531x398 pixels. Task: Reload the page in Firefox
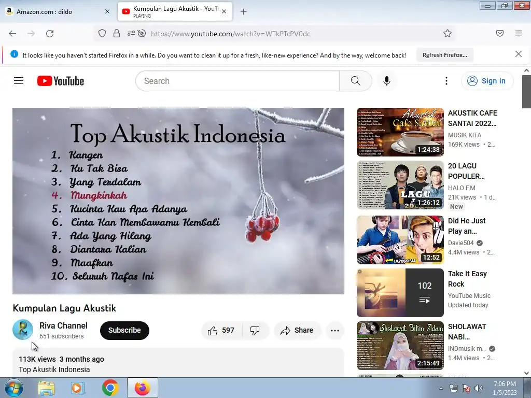(x=50, y=34)
